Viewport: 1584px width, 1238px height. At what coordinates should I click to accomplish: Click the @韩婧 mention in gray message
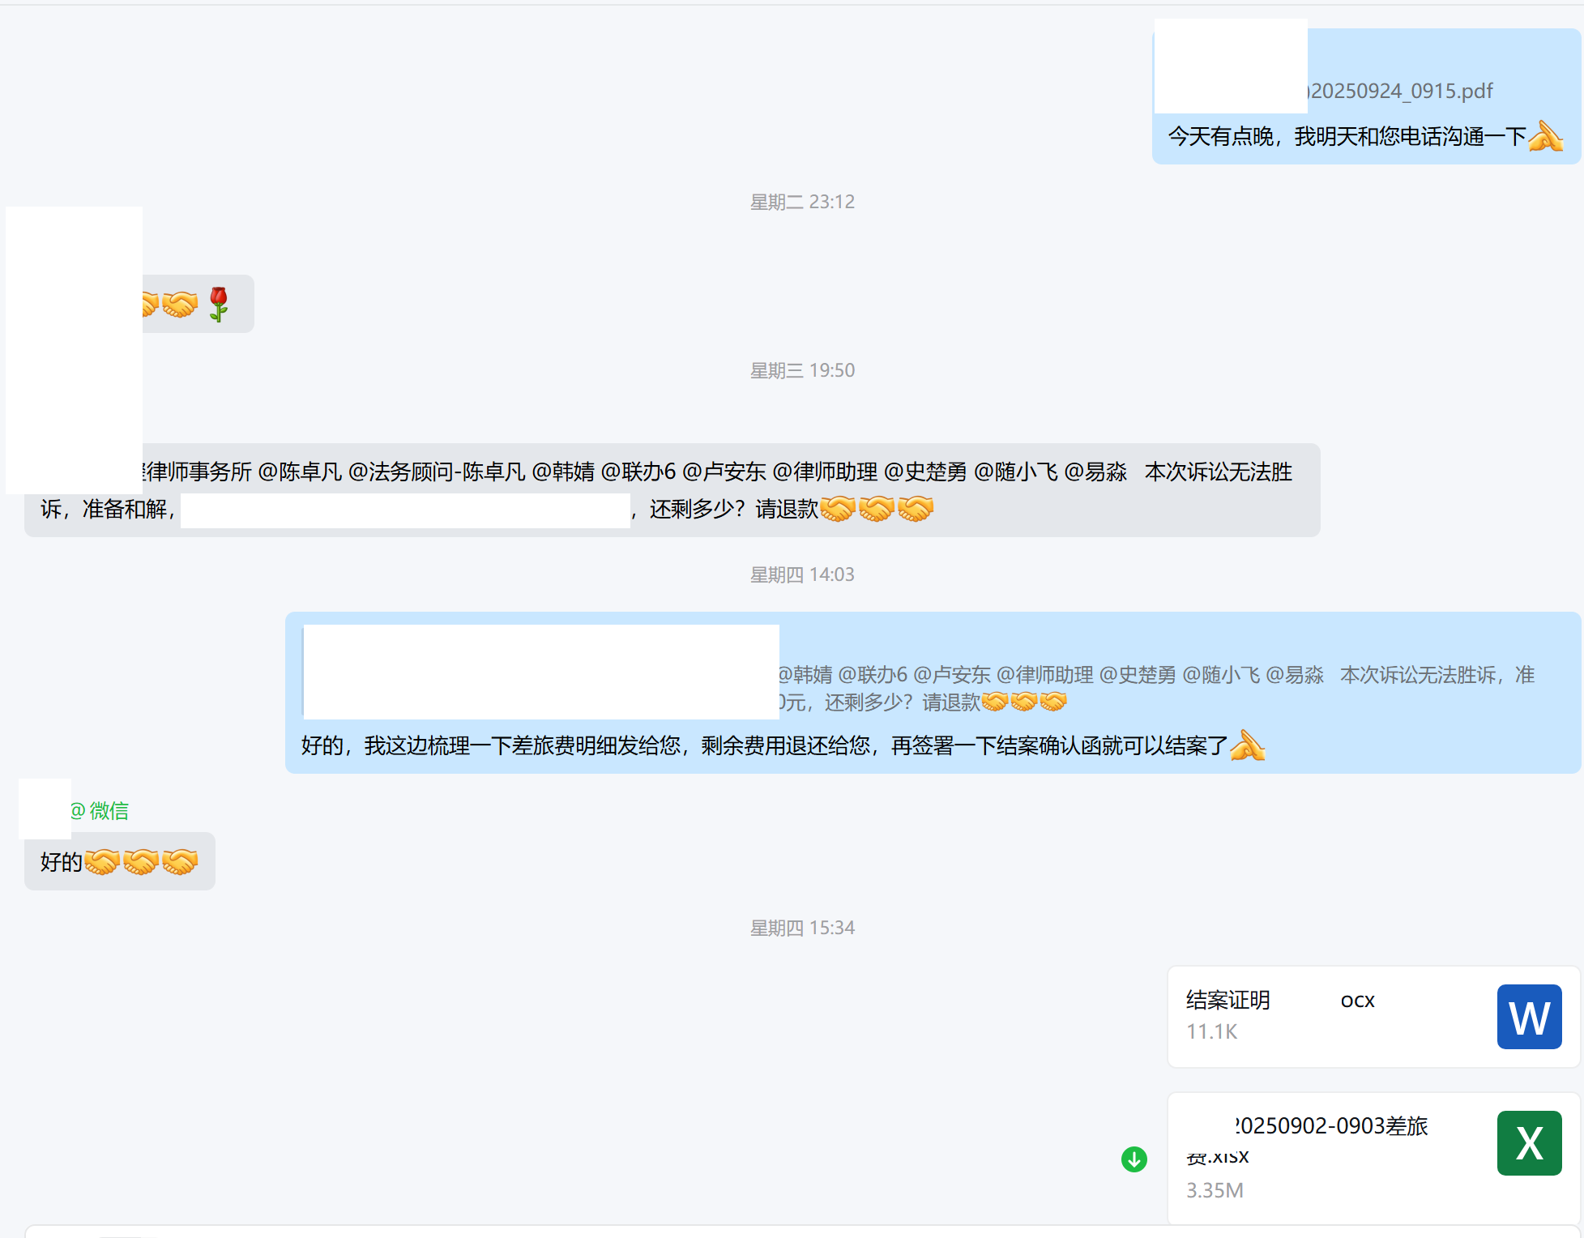click(x=563, y=472)
